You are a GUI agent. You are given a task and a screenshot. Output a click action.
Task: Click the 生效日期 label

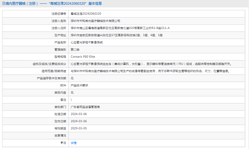[60, 121]
